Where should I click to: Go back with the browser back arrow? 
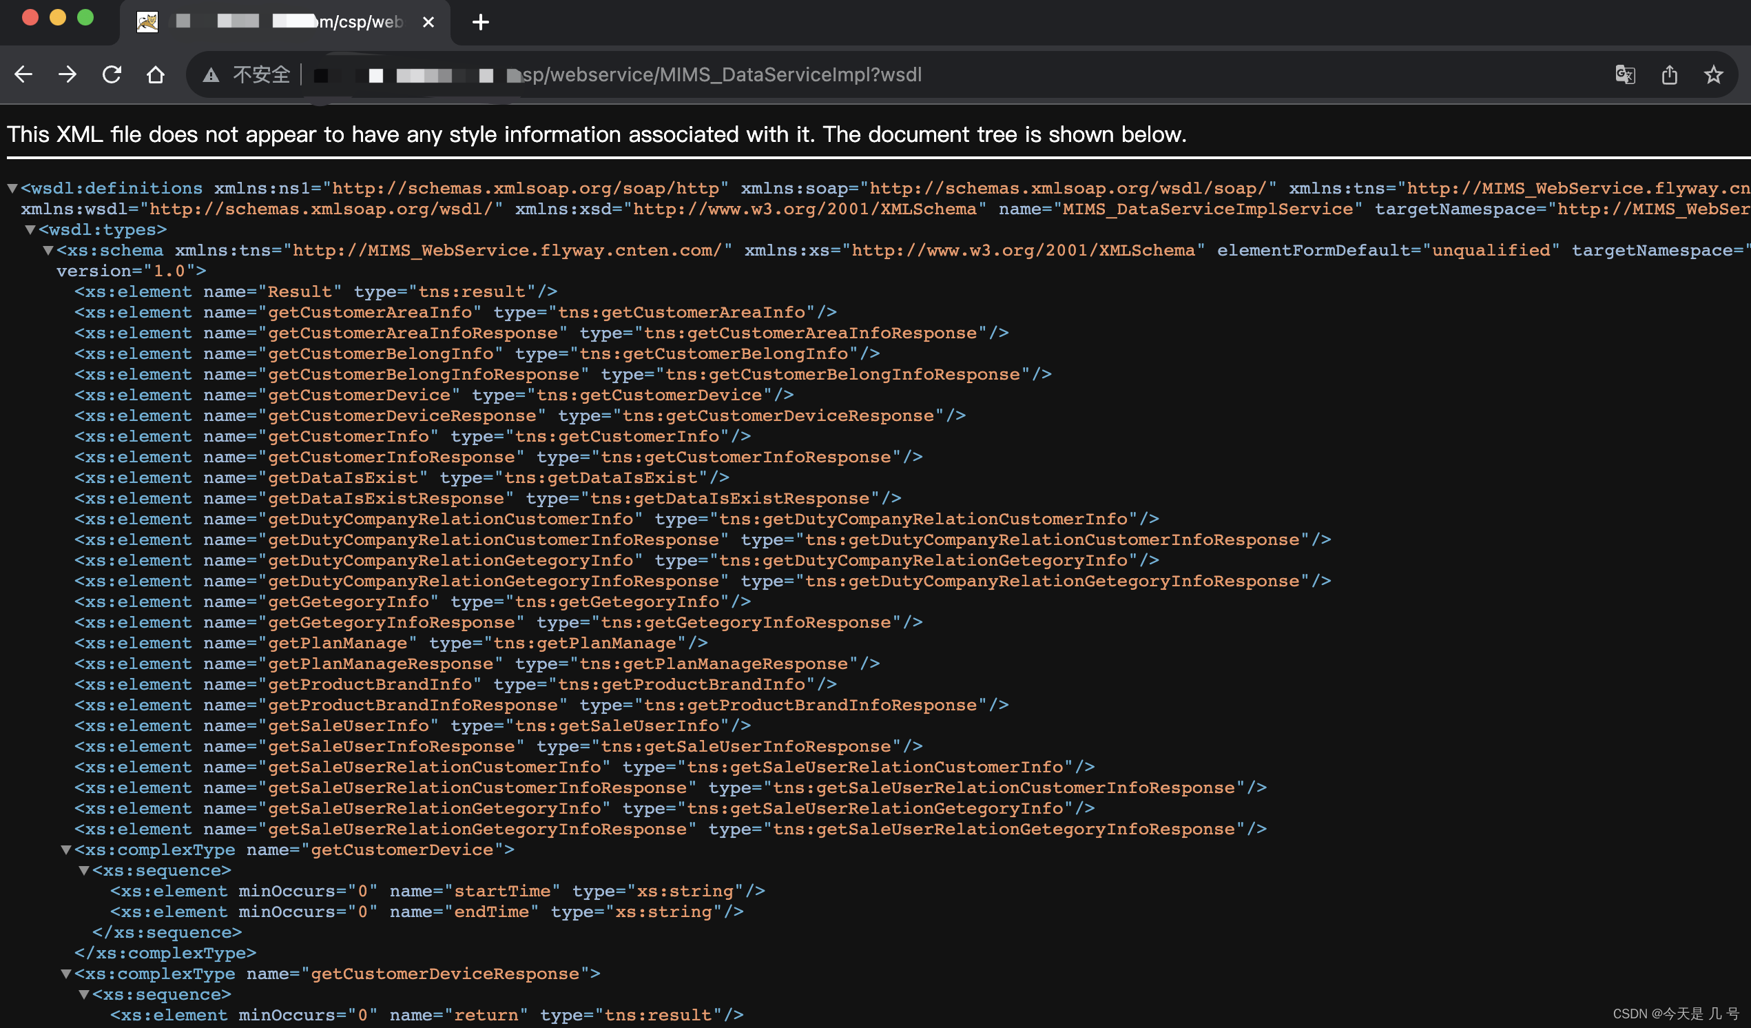(23, 74)
